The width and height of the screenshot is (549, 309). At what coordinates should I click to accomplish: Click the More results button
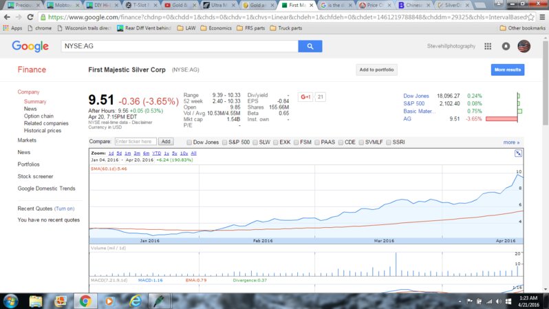(507, 70)
